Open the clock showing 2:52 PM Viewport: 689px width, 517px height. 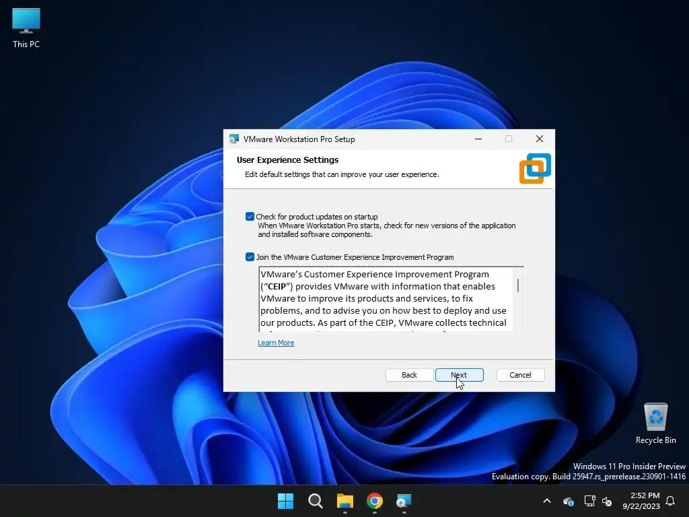click(641, 501)
